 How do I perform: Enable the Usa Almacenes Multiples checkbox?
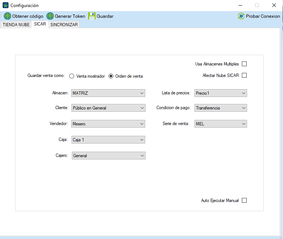pos(244,64)
